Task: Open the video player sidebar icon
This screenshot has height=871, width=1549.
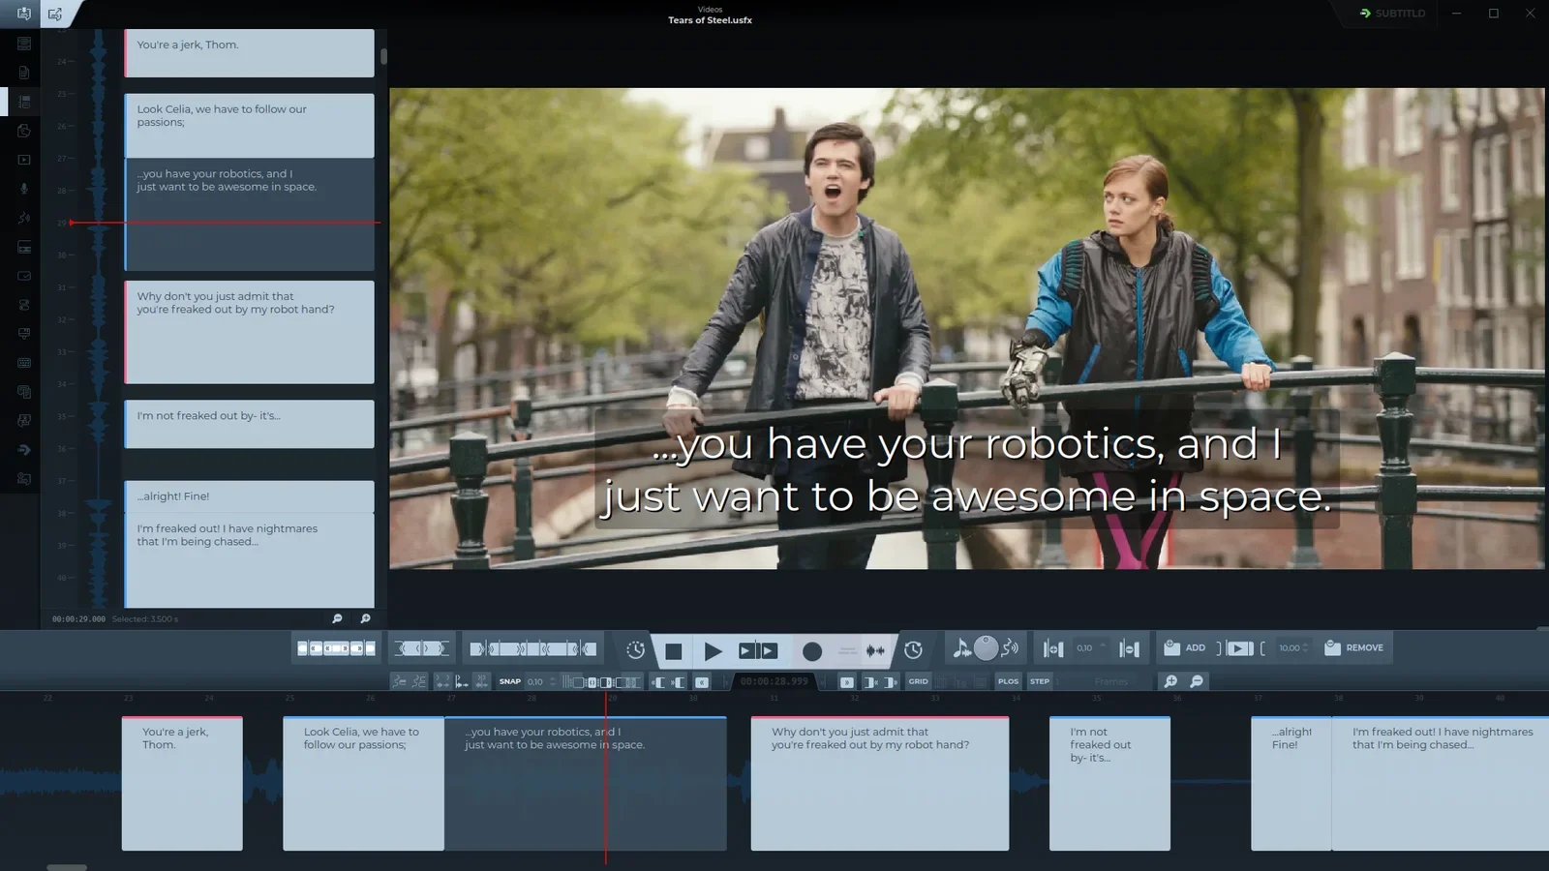Action: point(24,160)
